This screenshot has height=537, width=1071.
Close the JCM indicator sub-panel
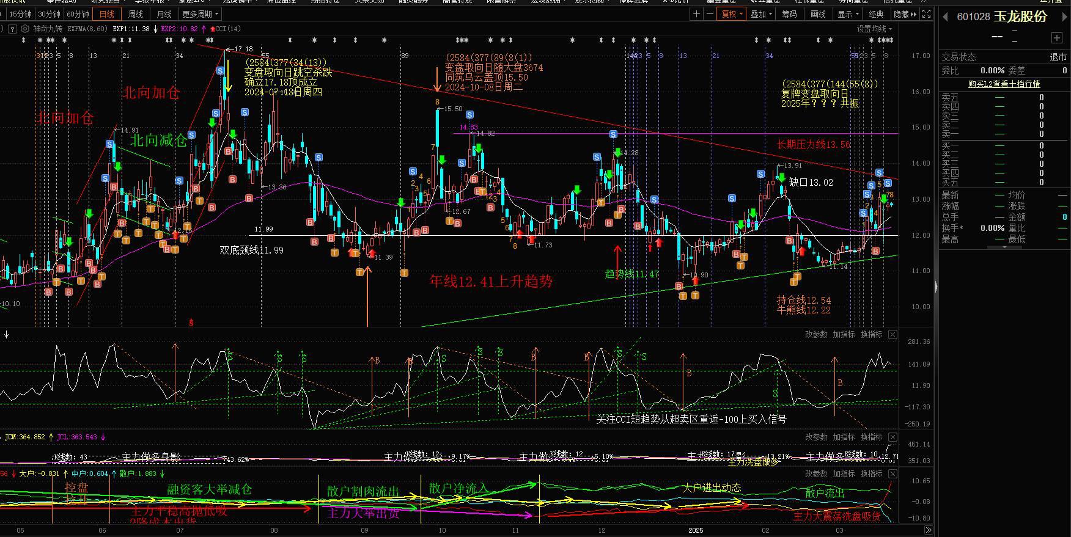coord(892,437)
